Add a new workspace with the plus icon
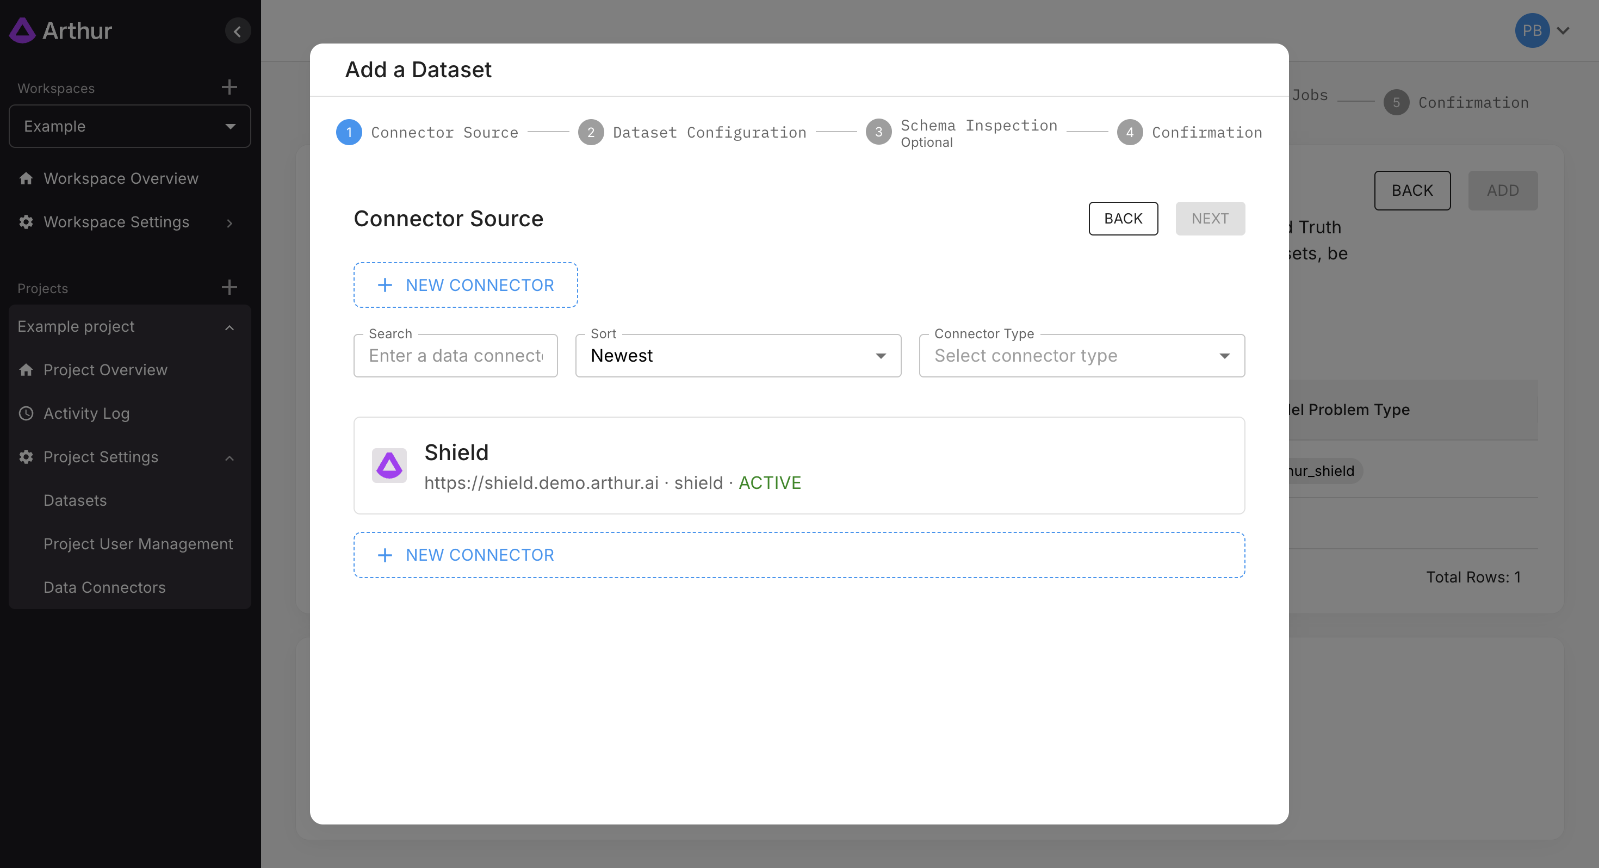This screenshot has width=1599, height=868. point(229,88)
